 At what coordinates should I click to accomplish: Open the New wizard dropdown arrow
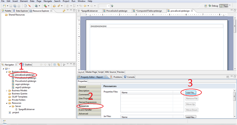tap(7, 6)
